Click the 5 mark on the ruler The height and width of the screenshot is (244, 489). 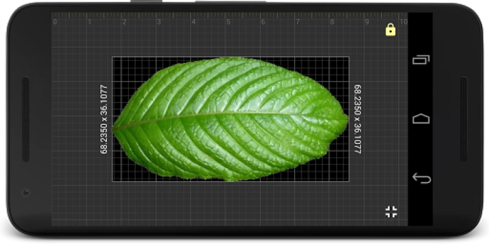(228, 22)
